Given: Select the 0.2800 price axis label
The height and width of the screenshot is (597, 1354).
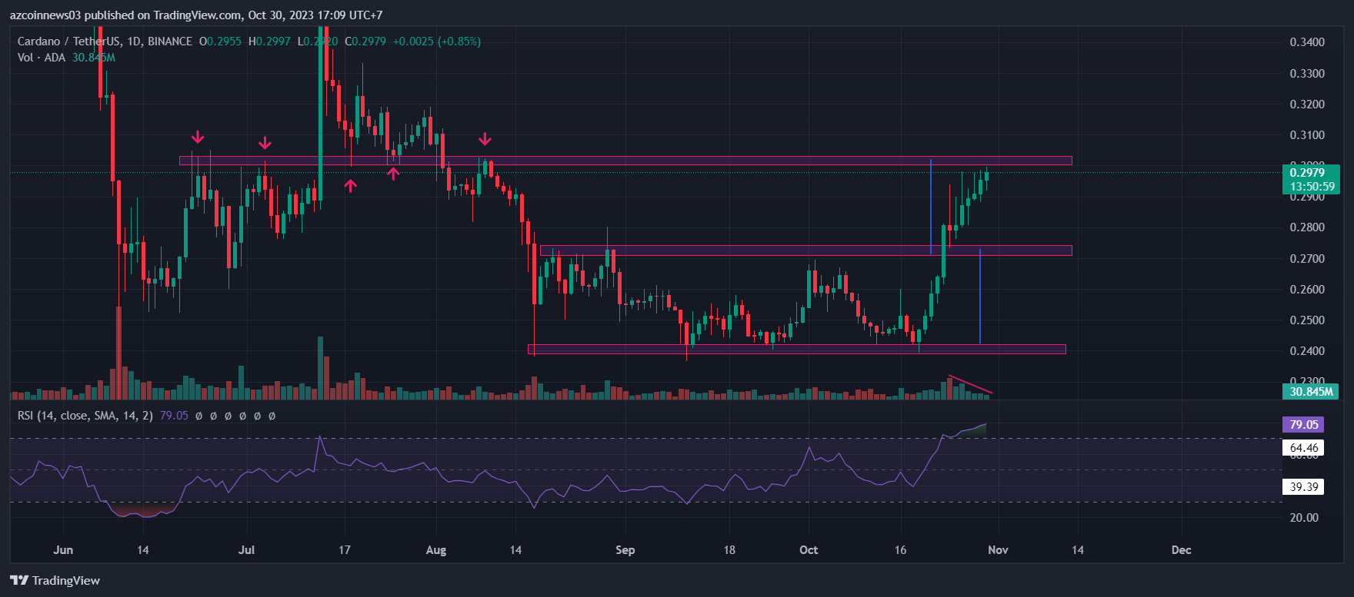Looking at the screenshot, I should point(1307,227).
